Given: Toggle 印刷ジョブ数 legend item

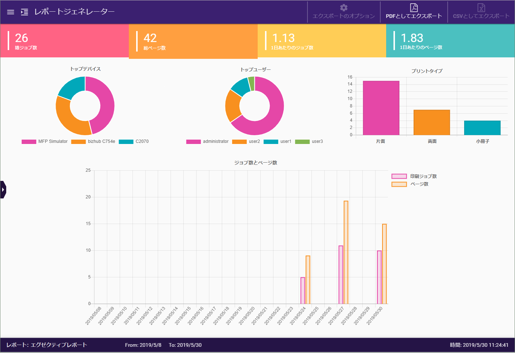Looking at the screenshot, I should [414, 176].
